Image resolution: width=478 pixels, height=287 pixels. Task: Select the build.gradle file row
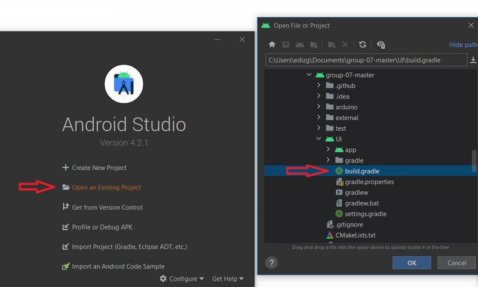click(x=370, y=171)
